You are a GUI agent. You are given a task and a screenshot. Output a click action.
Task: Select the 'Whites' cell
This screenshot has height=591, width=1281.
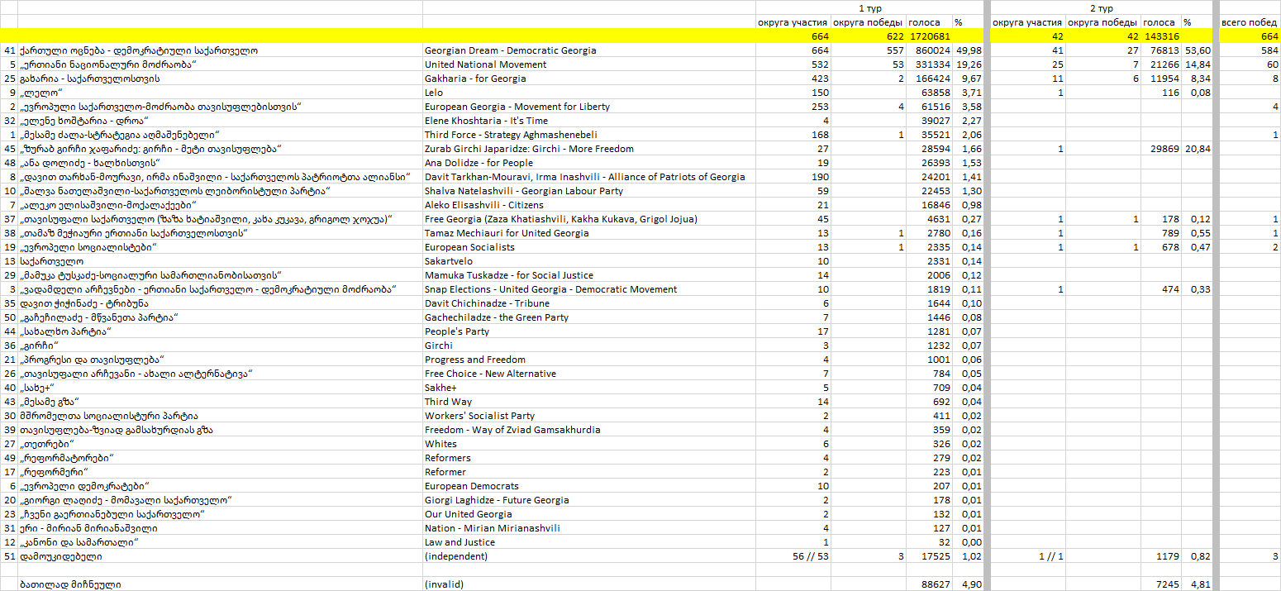click(589, 444)
